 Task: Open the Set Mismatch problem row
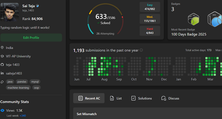click(147, 113)
